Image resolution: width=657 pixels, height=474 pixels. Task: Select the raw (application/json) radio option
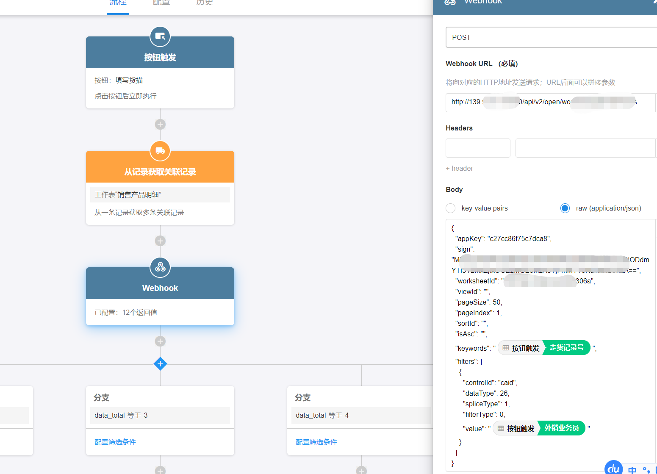[565, 208]
